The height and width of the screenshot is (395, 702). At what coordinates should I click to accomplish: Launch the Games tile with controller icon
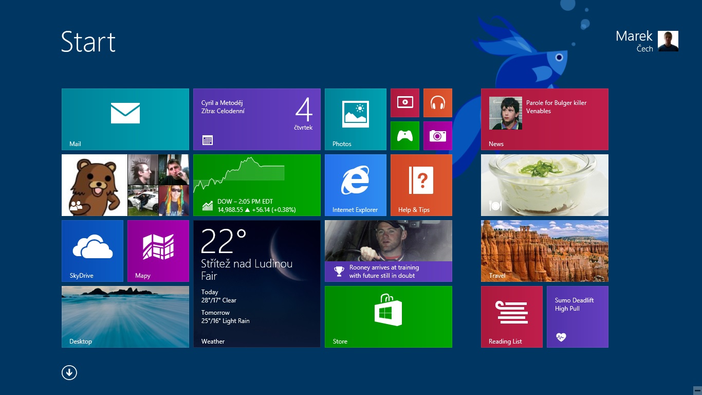[x=405, y=136]
